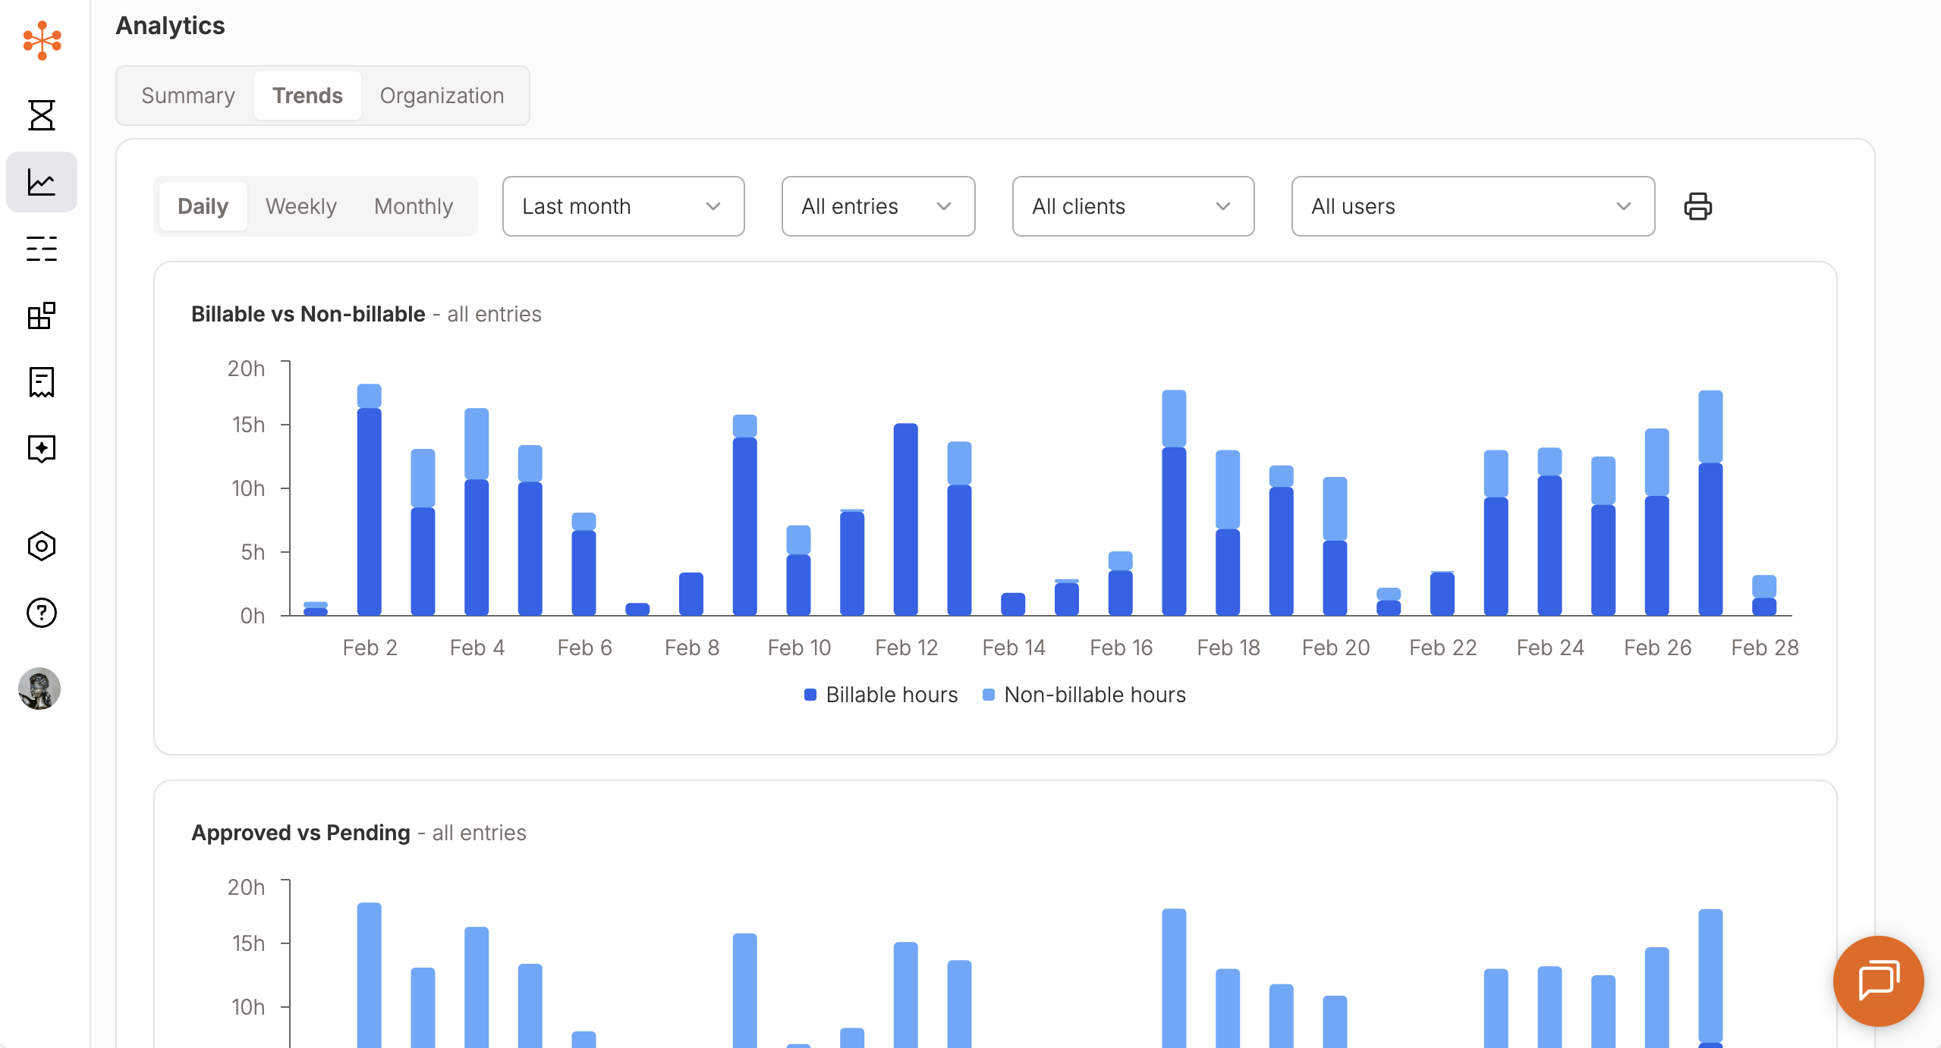Open the All entries filter dropdown
The image size is (1941, 1048).
877,206
